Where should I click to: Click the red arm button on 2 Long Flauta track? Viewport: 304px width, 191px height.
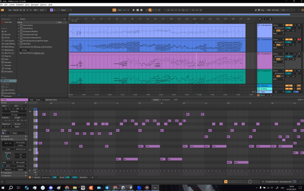coord(299,39)
